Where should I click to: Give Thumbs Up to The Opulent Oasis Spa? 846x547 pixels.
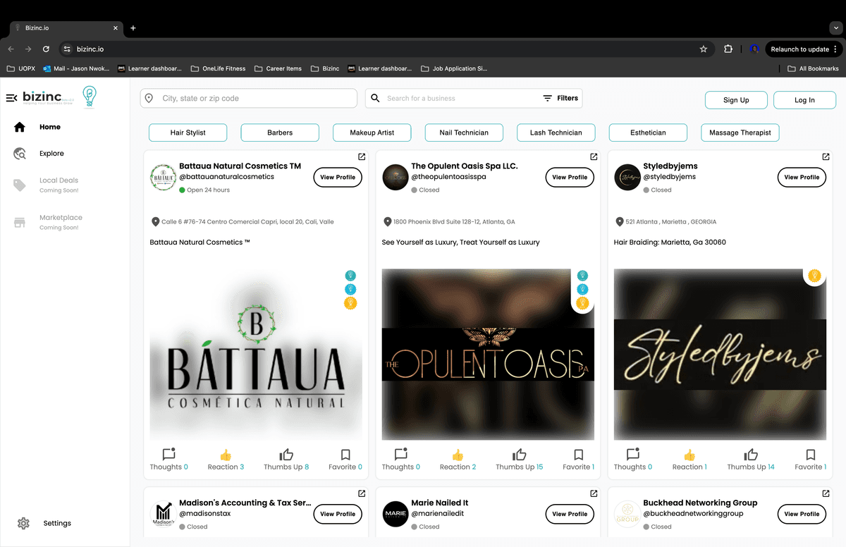click(520, 460)
